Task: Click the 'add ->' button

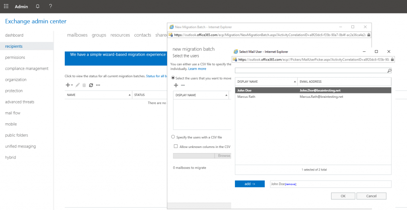Action: (250, 184)
